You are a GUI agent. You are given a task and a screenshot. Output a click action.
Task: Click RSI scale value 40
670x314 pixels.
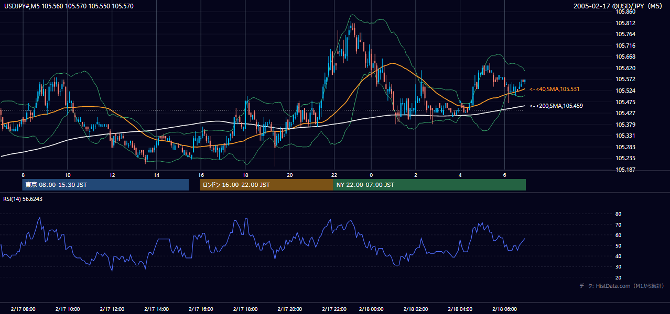pos(618,256)
